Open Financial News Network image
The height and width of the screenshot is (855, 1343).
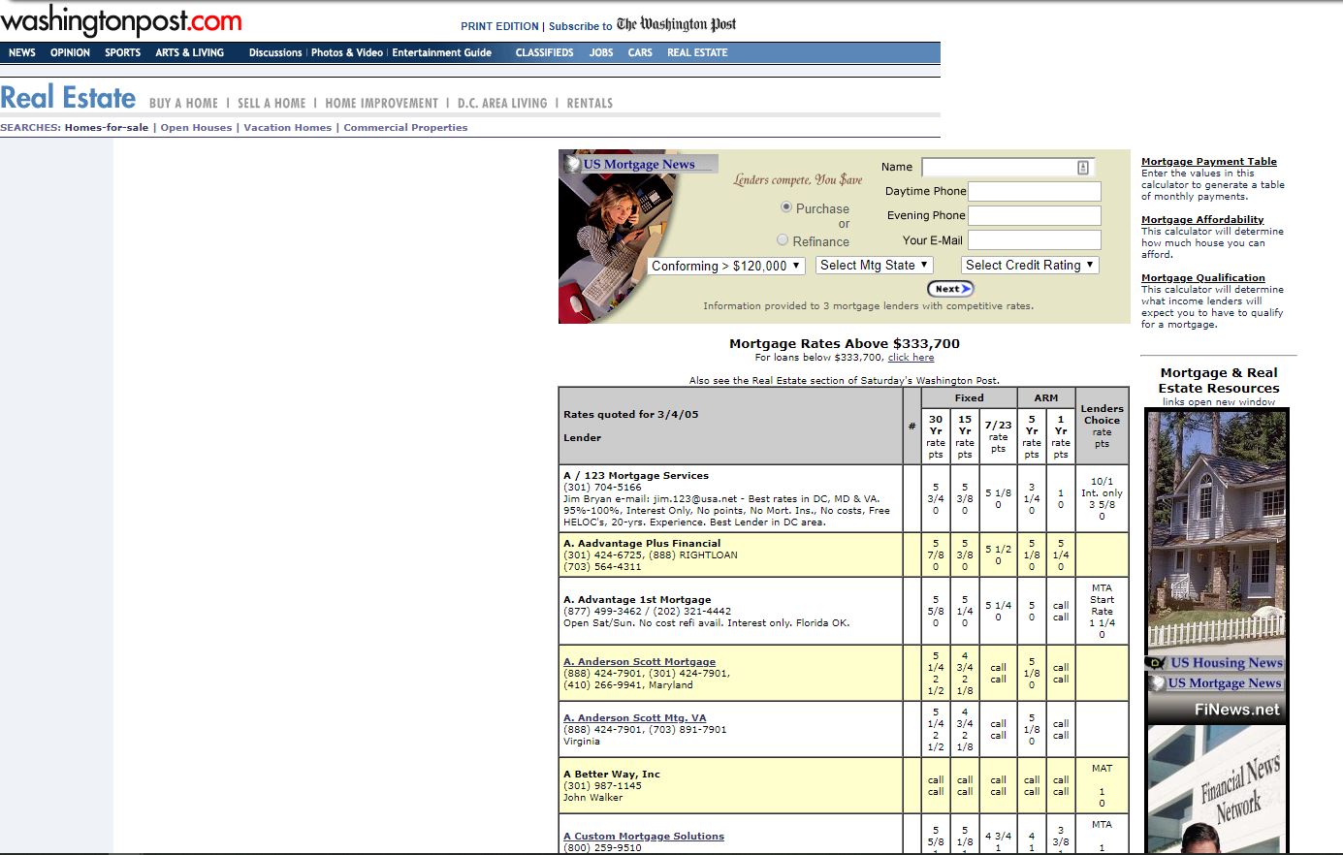1217,789
